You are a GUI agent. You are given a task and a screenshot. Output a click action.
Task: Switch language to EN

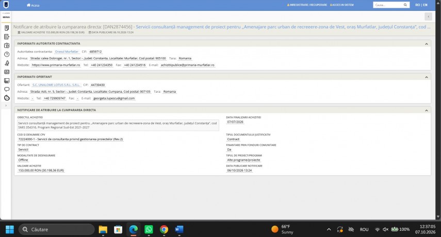425,5
